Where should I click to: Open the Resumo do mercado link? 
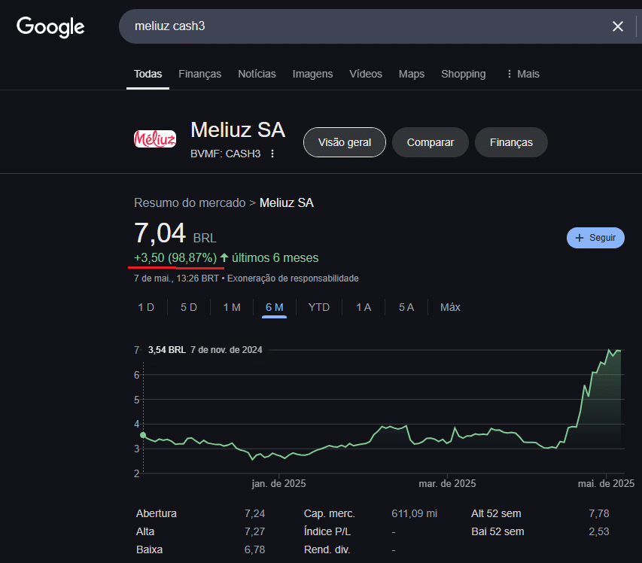[x=190, y=202]
